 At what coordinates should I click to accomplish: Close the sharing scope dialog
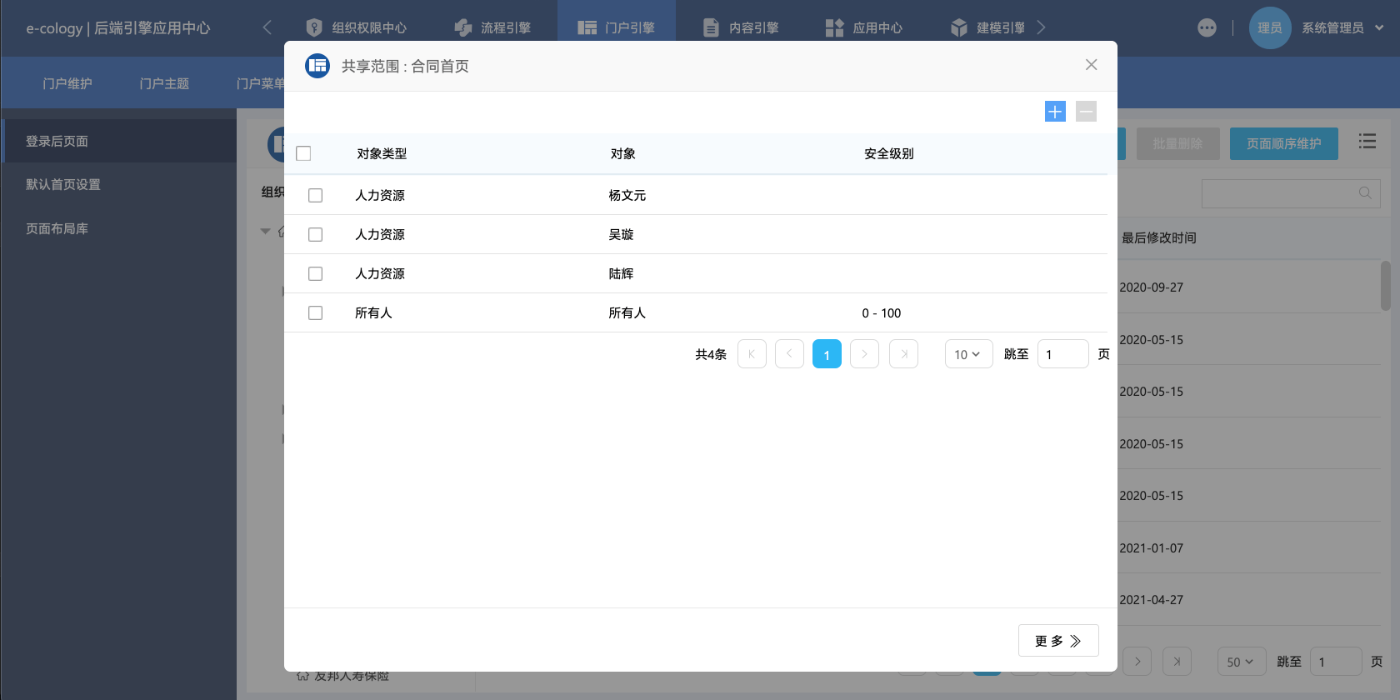pos(1091,65)
